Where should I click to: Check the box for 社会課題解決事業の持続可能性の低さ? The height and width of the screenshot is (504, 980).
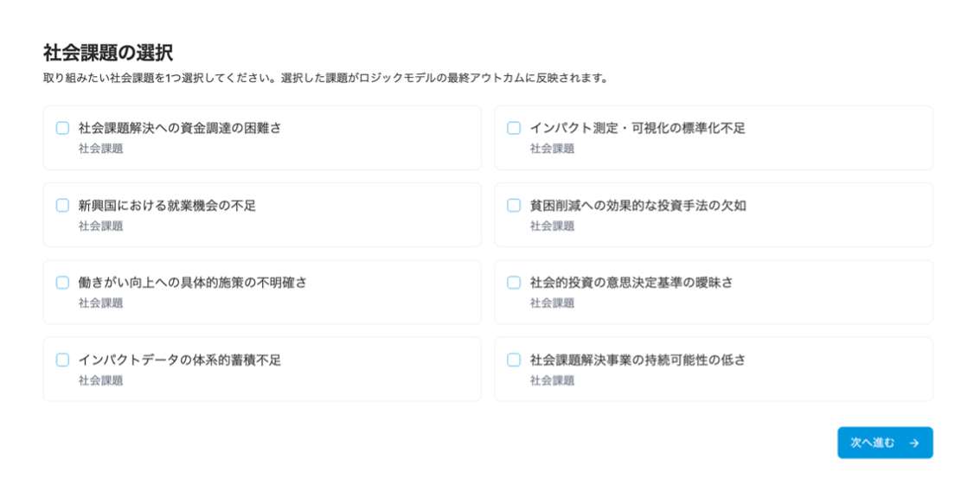514,360
